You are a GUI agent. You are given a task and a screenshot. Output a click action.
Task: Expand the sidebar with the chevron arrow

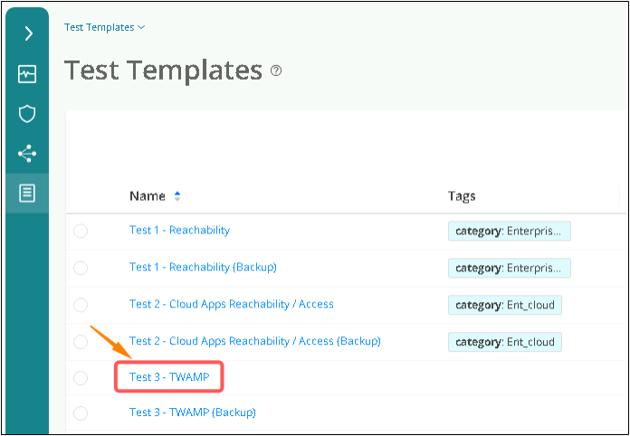point(27,33)
